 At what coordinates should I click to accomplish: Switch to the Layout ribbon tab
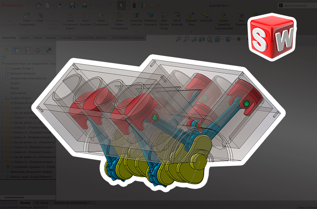point(25,38)
